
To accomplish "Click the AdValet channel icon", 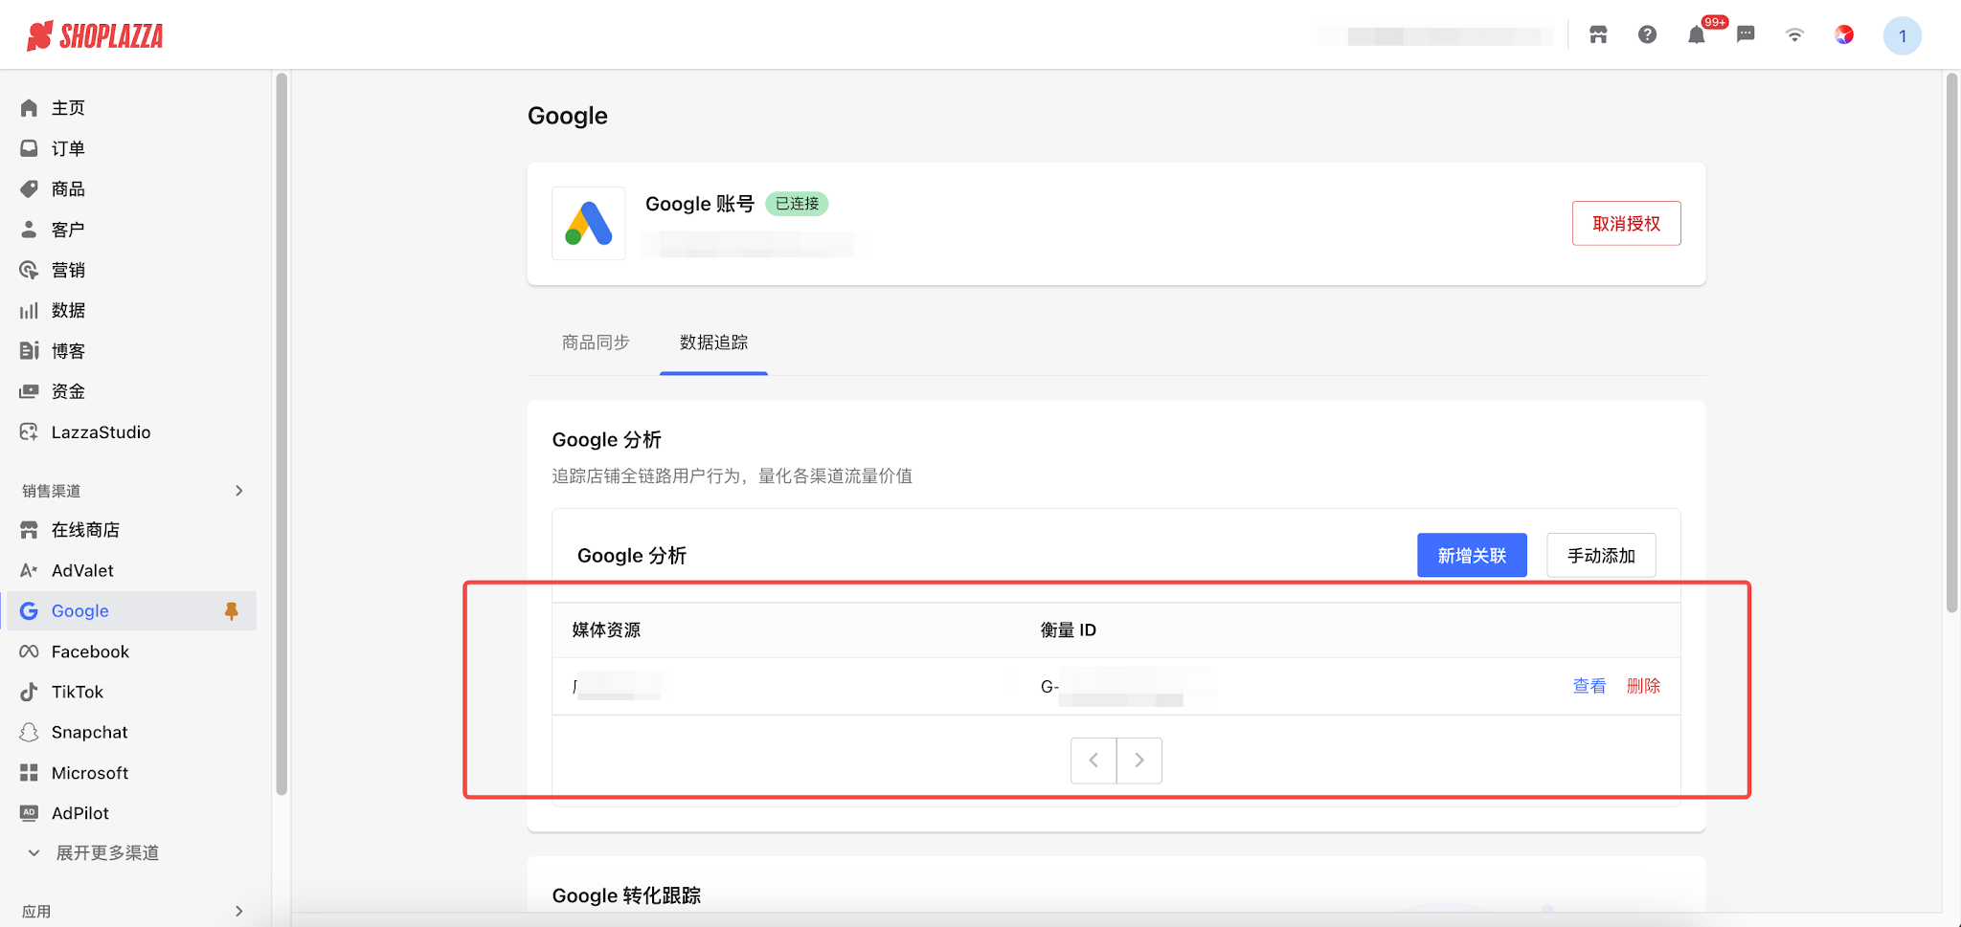I will 29,570.
